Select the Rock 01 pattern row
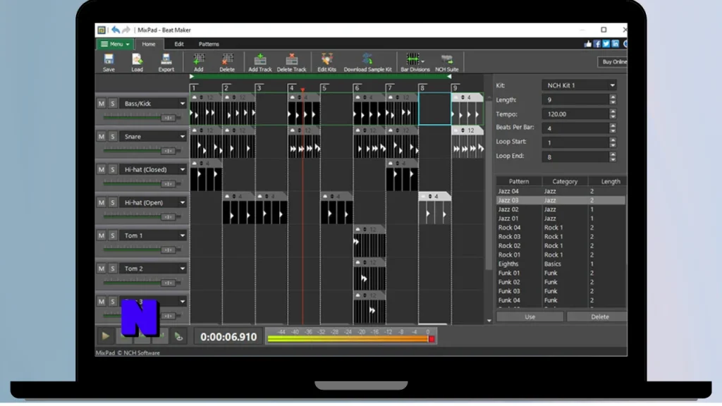 (x=561, y=254)
